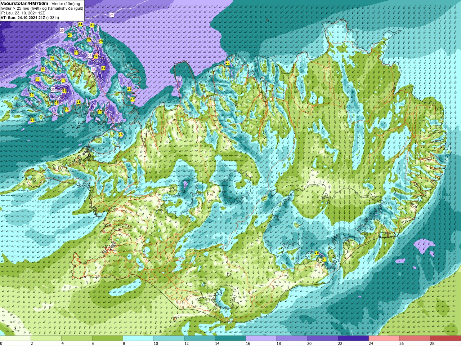The width and height of the screenshot is (461, 346).
Task: Pick the teal 12–14 m/s legend swatch
Action: pos(200,338)
